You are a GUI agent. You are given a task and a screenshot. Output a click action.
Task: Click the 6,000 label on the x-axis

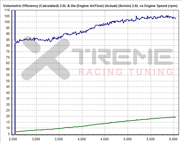click(x=173, y=139)
